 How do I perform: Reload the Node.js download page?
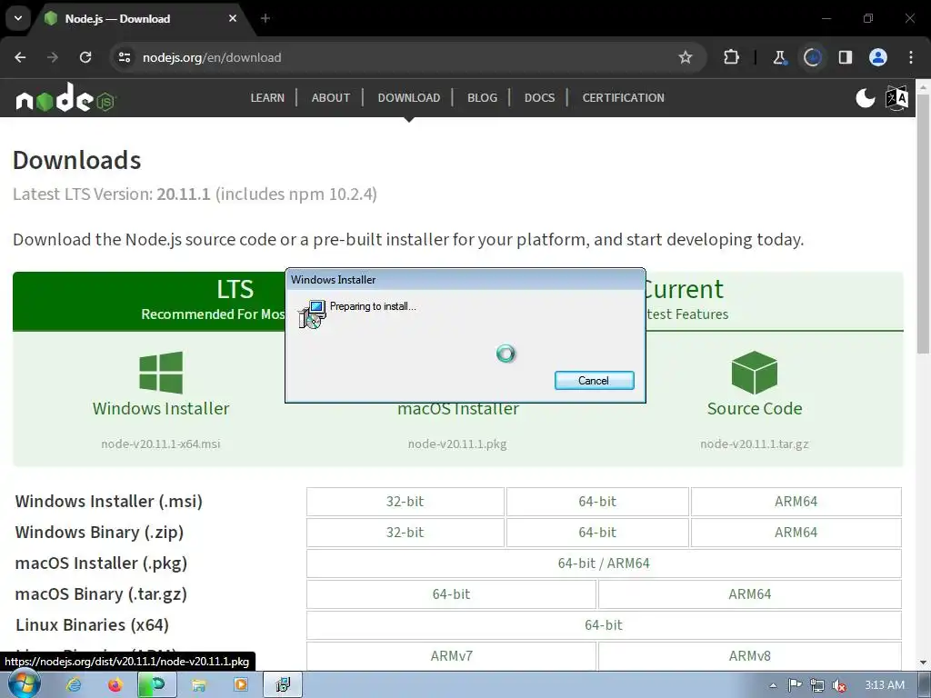tap(85, 57)
